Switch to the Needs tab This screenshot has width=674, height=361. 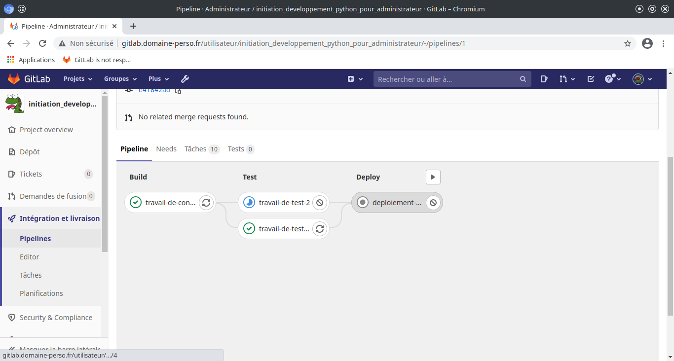coord(166,149)
